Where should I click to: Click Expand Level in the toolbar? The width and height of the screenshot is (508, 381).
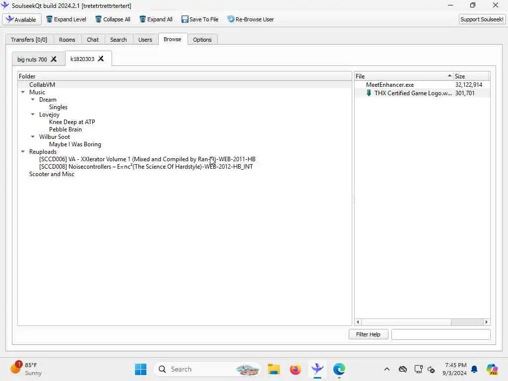(x=66, y=19)
